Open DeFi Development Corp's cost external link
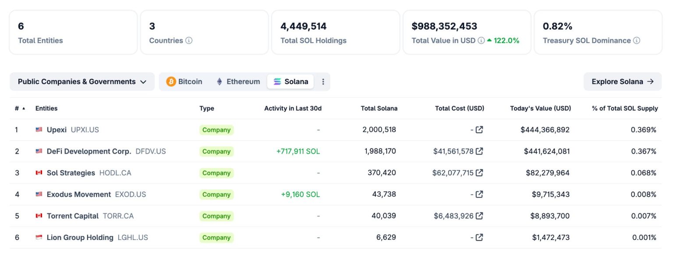The image size is (673, 261). click(480, 151)
